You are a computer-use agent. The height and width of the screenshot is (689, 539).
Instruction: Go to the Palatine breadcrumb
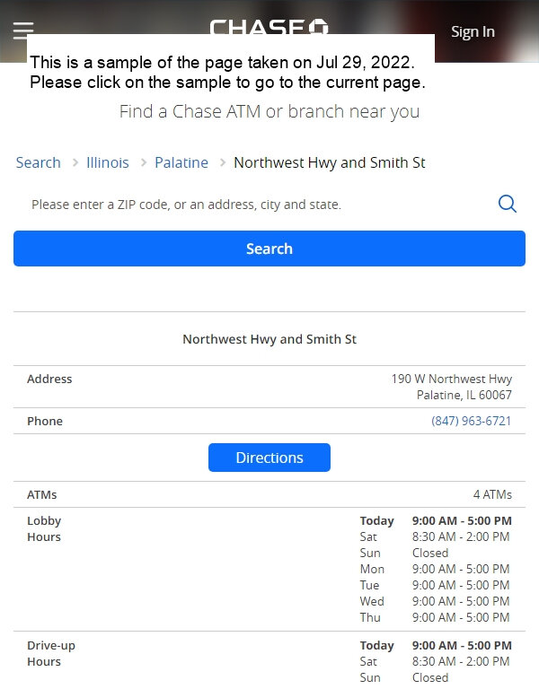coord(181,162)
